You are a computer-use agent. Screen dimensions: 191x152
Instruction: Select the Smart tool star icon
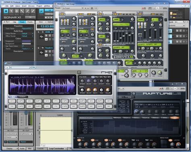click(6, 11)
